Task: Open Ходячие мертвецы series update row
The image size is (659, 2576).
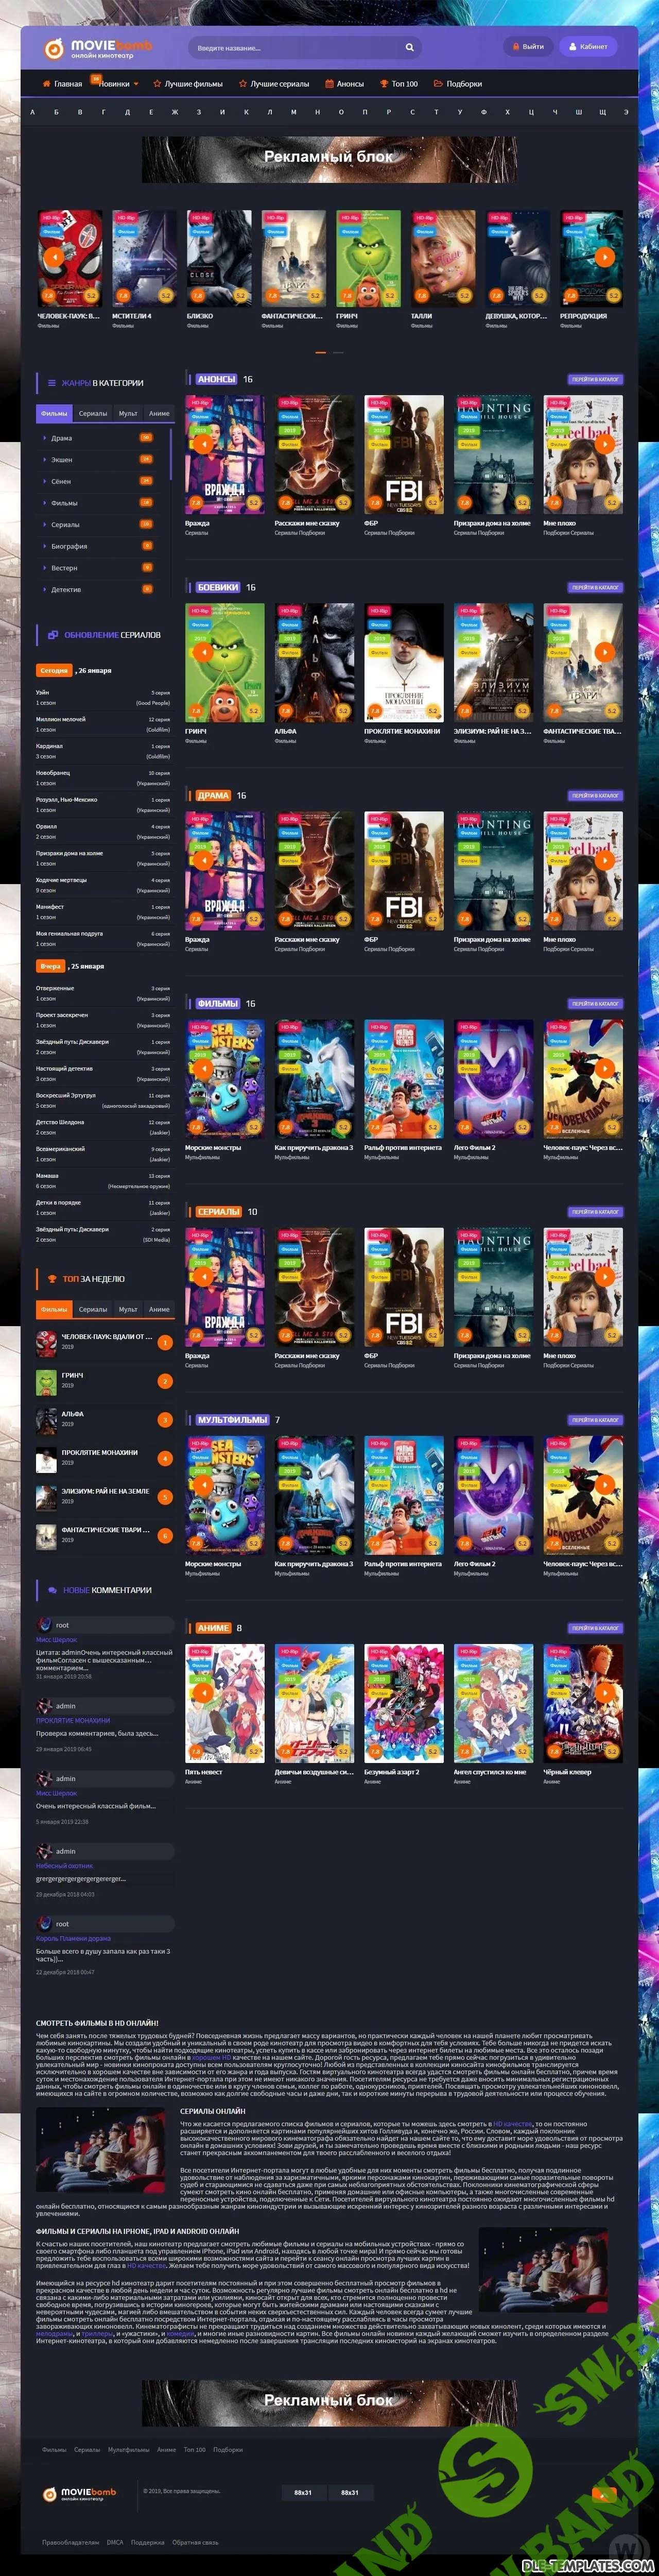Action: (x=103, y=885)
